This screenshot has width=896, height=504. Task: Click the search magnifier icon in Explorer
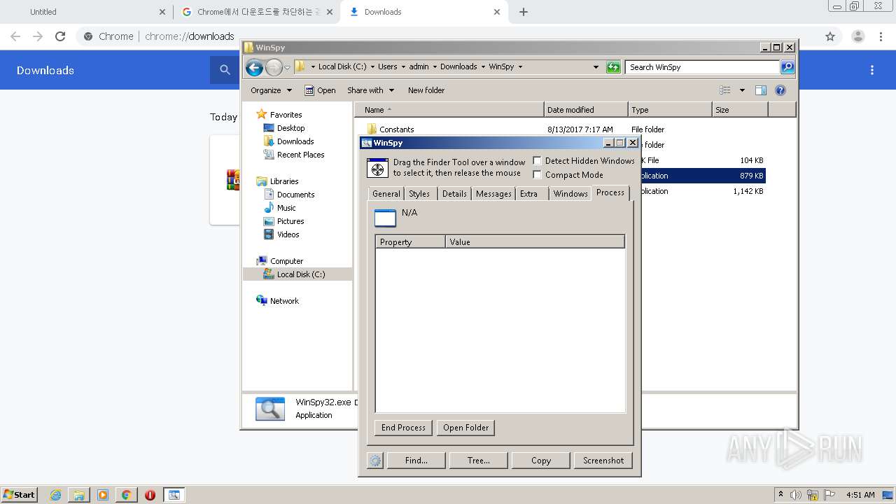tap(787, 67)
